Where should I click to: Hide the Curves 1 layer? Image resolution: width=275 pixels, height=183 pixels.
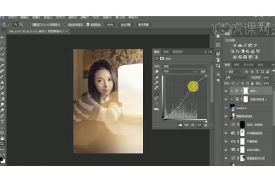click(225, 91)
